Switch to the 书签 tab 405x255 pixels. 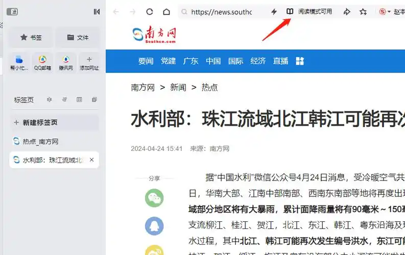(31, 38)
